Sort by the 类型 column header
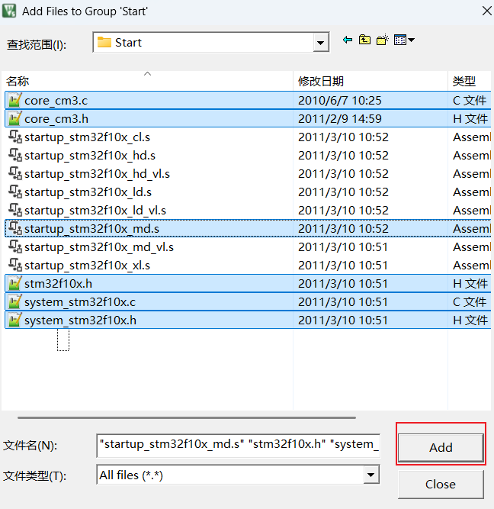The width and height of the screenshot is (494, 509). 470,81
